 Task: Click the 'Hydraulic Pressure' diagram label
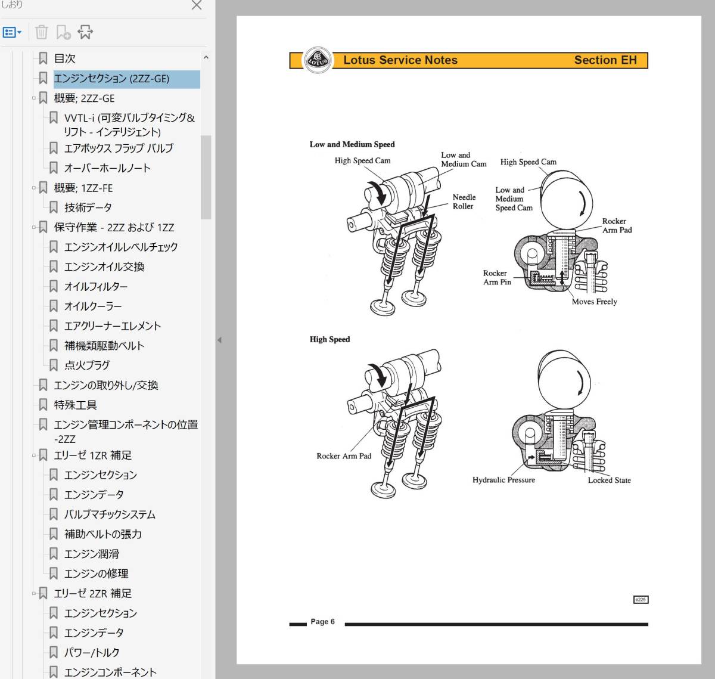point(503,480)
